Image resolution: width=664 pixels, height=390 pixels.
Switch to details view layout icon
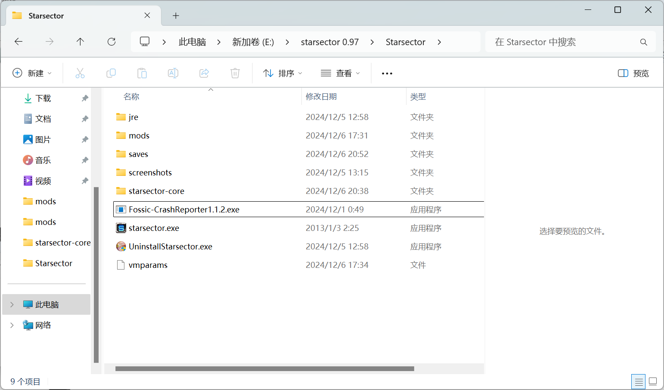(639, 381)
